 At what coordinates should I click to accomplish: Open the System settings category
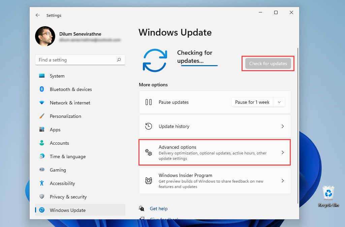coord(80,76)
